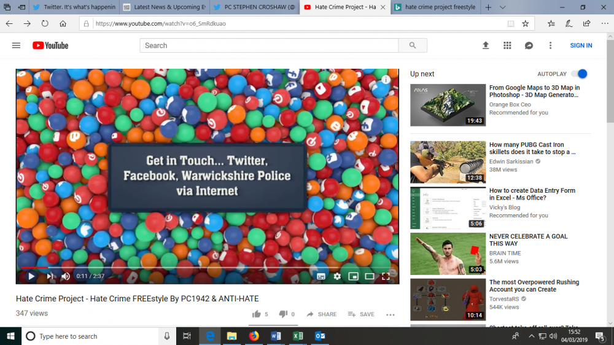The width and height of the screenshot is (614, 345).
Task: Click the SHARE button
Action: coord(322,314)
